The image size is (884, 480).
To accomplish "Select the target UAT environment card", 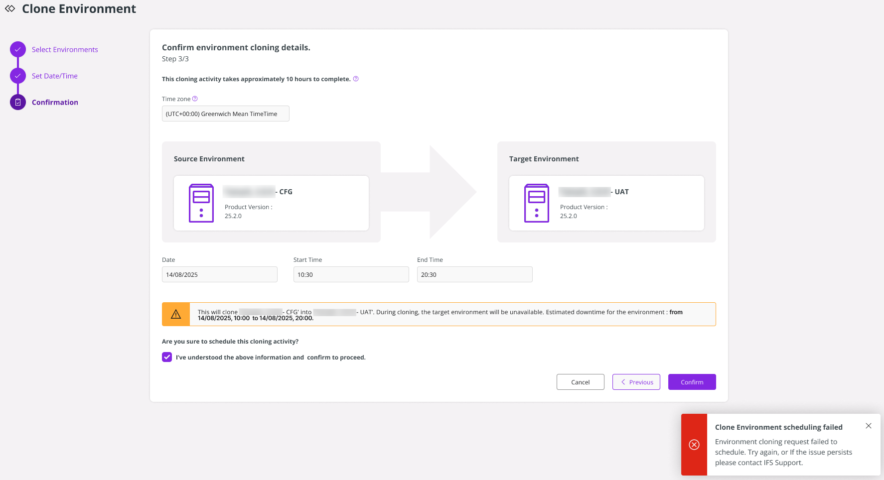I will point(607,203).
